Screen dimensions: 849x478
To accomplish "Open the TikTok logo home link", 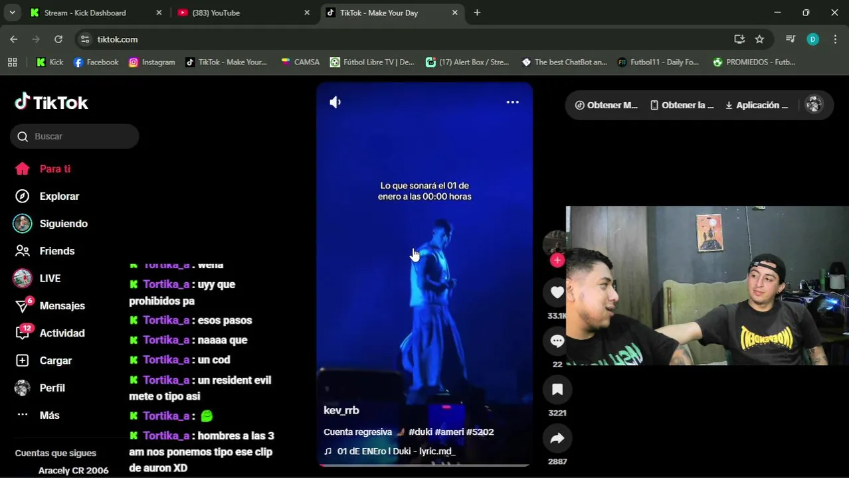I will [52, 102].
